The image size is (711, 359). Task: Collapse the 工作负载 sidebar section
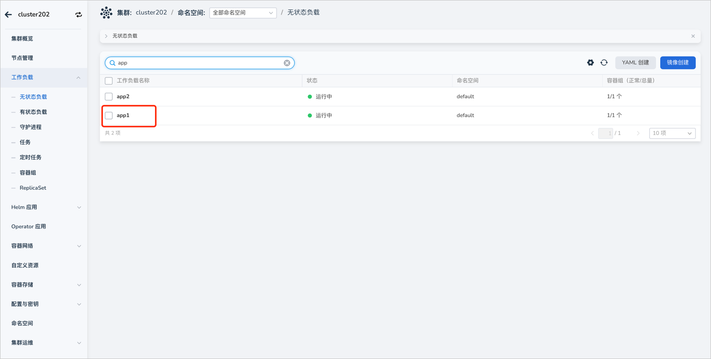78,78
